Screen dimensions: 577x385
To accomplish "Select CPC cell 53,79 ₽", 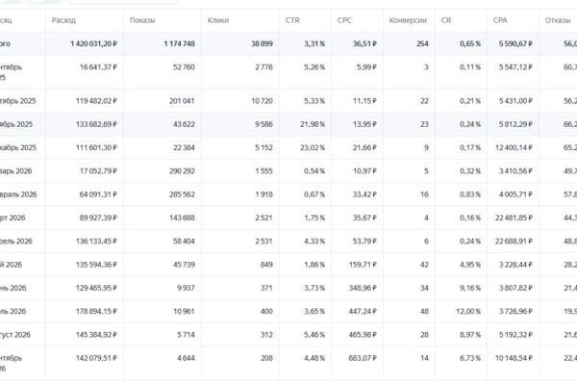I will point(364,242).
